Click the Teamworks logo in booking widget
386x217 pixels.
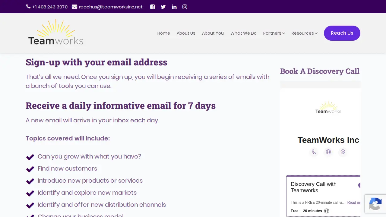[328, 108]
